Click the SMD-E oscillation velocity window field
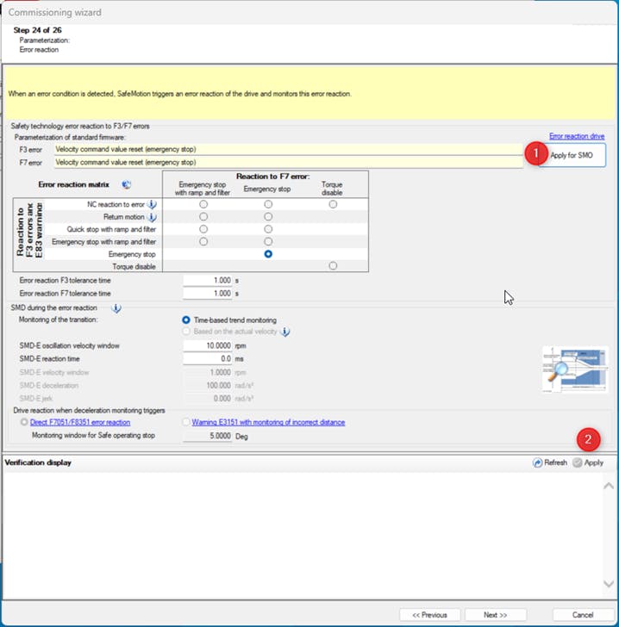This screenshot has height=627, width=619. coord(208,345)
